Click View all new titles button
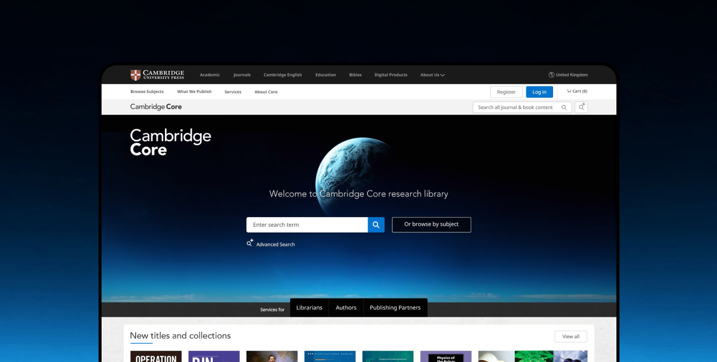Screen dimensions: 717x362 point(570,336)
